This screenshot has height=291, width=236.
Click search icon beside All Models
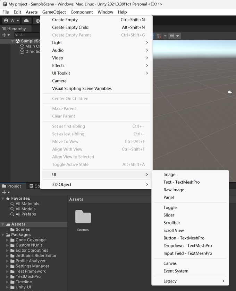click(x=12, y=209)
